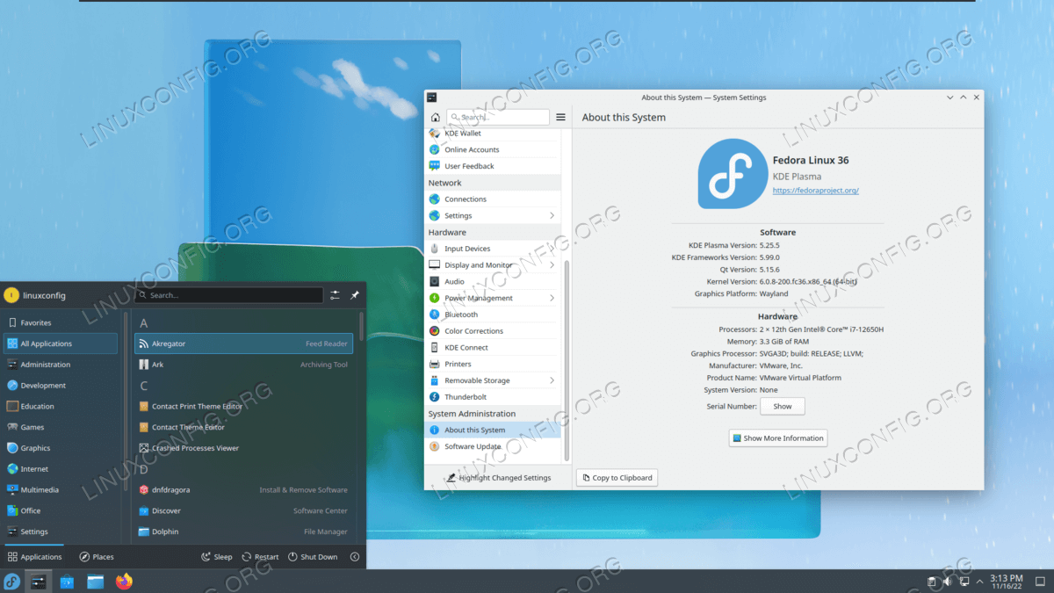The height and width of the screenshot is (593, 1054).
Task: Launch Firefox from the taskbar
Action: pyautogui.click(x=124, y=582)
